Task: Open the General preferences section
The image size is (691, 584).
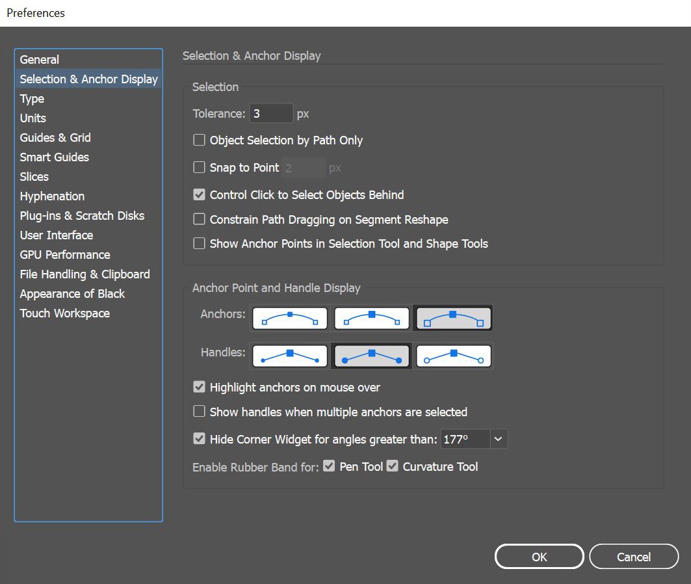Action: tap(88, 59)
